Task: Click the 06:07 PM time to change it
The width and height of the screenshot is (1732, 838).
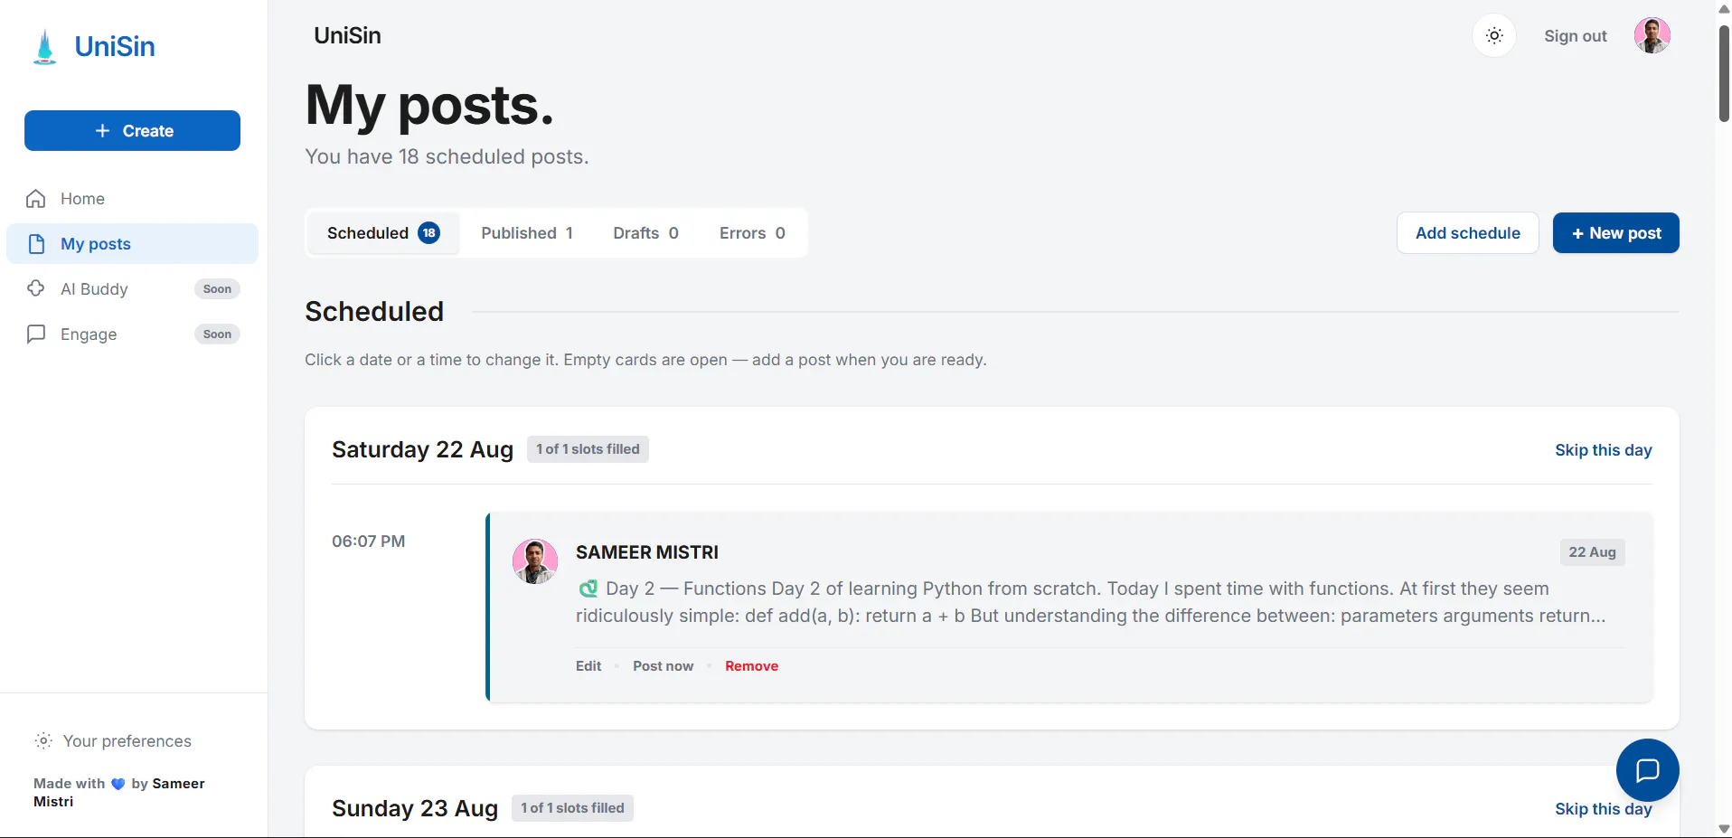Action: pyautogui.click(x=368, y=541)
